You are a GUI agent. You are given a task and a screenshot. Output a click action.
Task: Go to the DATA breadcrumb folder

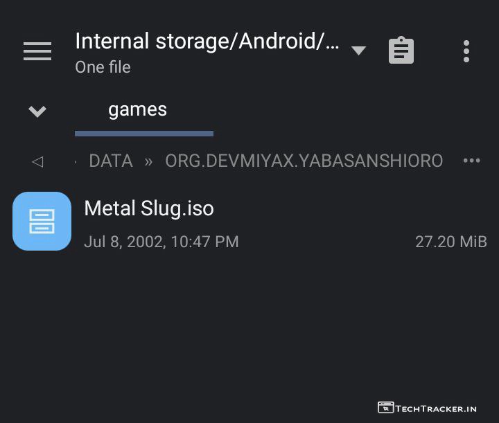click(111, 161)
